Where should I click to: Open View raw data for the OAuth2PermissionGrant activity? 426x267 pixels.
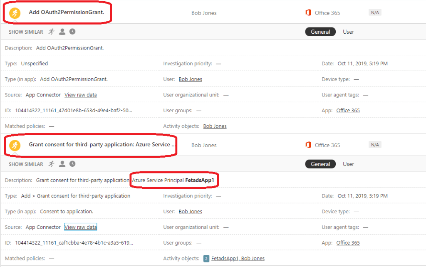point(80,94)
